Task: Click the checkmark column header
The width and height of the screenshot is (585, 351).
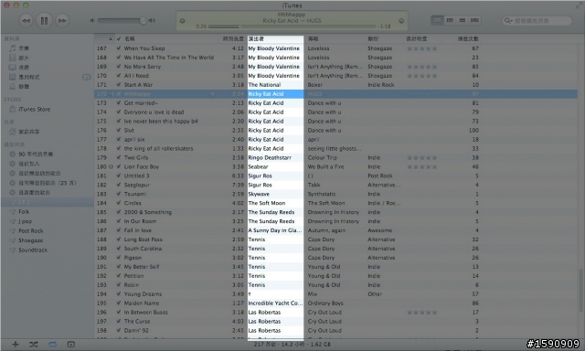Action: [x=118, y=38]
